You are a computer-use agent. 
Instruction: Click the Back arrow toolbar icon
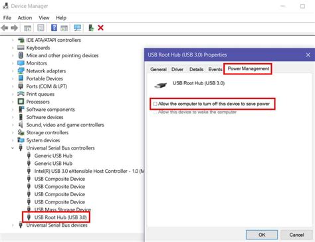pos(5,28)
